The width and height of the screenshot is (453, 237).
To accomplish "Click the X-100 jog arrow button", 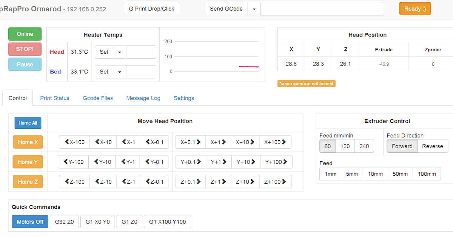I will [x=74, y=142].
